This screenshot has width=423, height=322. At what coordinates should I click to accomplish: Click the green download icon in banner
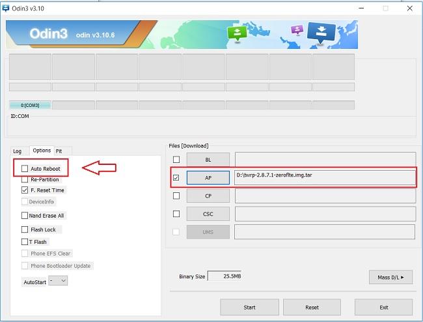(x=236, y=33)
